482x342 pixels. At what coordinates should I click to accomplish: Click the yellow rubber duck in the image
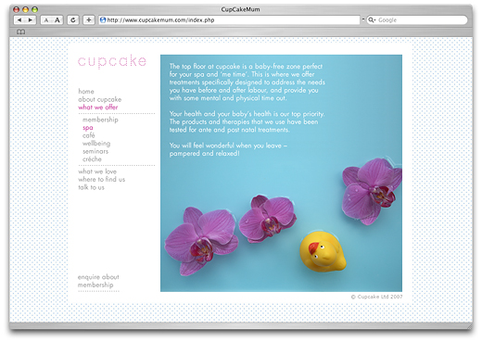pyautogui.click(x=323, y=251)
